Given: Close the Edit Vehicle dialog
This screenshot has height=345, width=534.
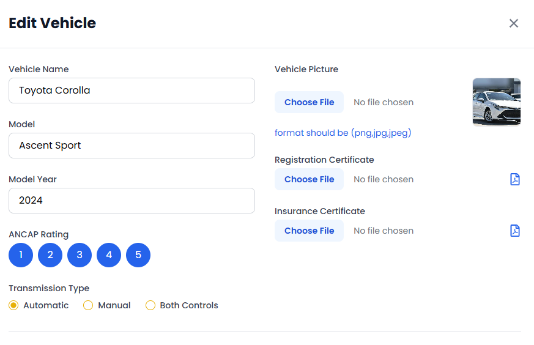Looking at the screenshot, I should coord(514,23).
